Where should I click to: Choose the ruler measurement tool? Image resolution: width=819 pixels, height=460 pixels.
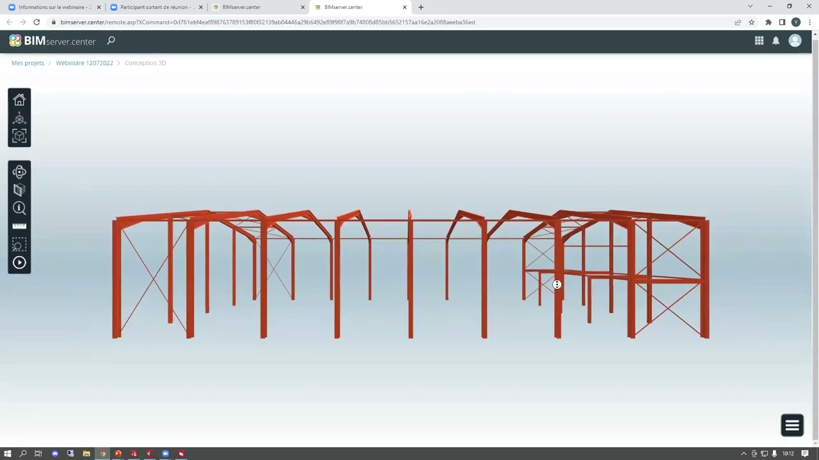click(19, 226)
